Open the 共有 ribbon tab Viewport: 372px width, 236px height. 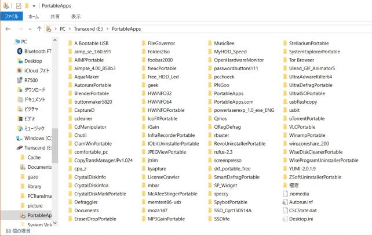pos(55,16)
